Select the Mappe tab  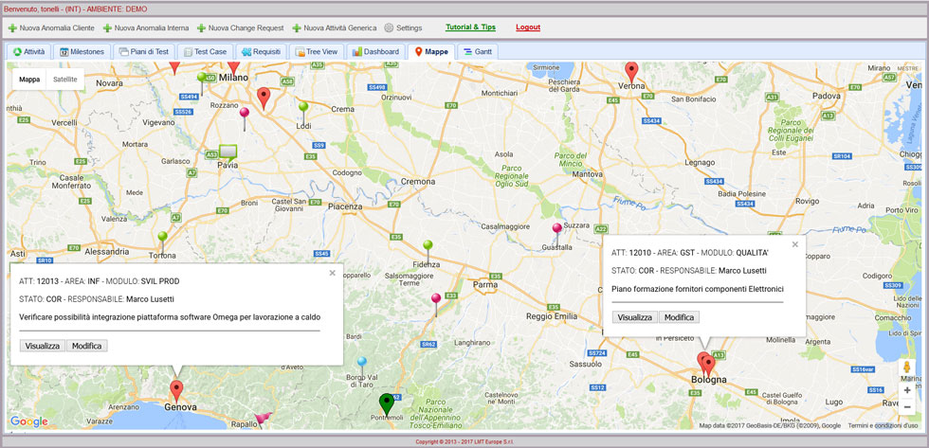tap(431, 51)
